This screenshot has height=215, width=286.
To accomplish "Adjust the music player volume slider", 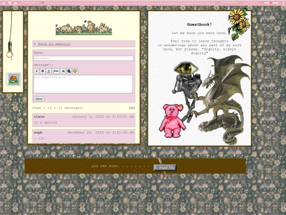I will click(271, 3).
